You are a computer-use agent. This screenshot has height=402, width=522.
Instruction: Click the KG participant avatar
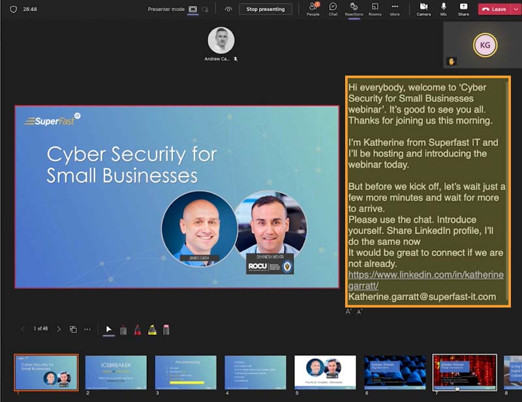tap(485, 45)
